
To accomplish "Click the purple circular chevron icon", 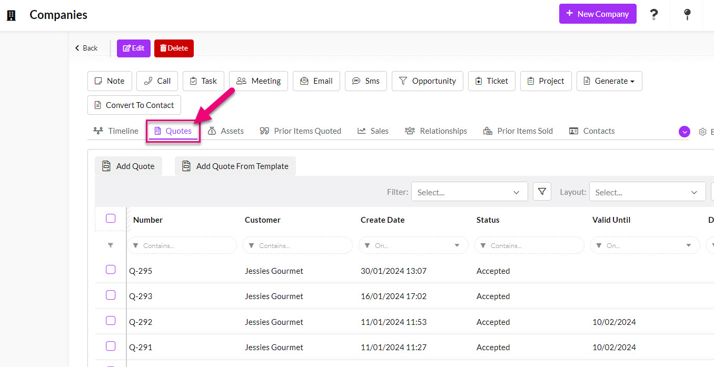I will coord(684,132).
